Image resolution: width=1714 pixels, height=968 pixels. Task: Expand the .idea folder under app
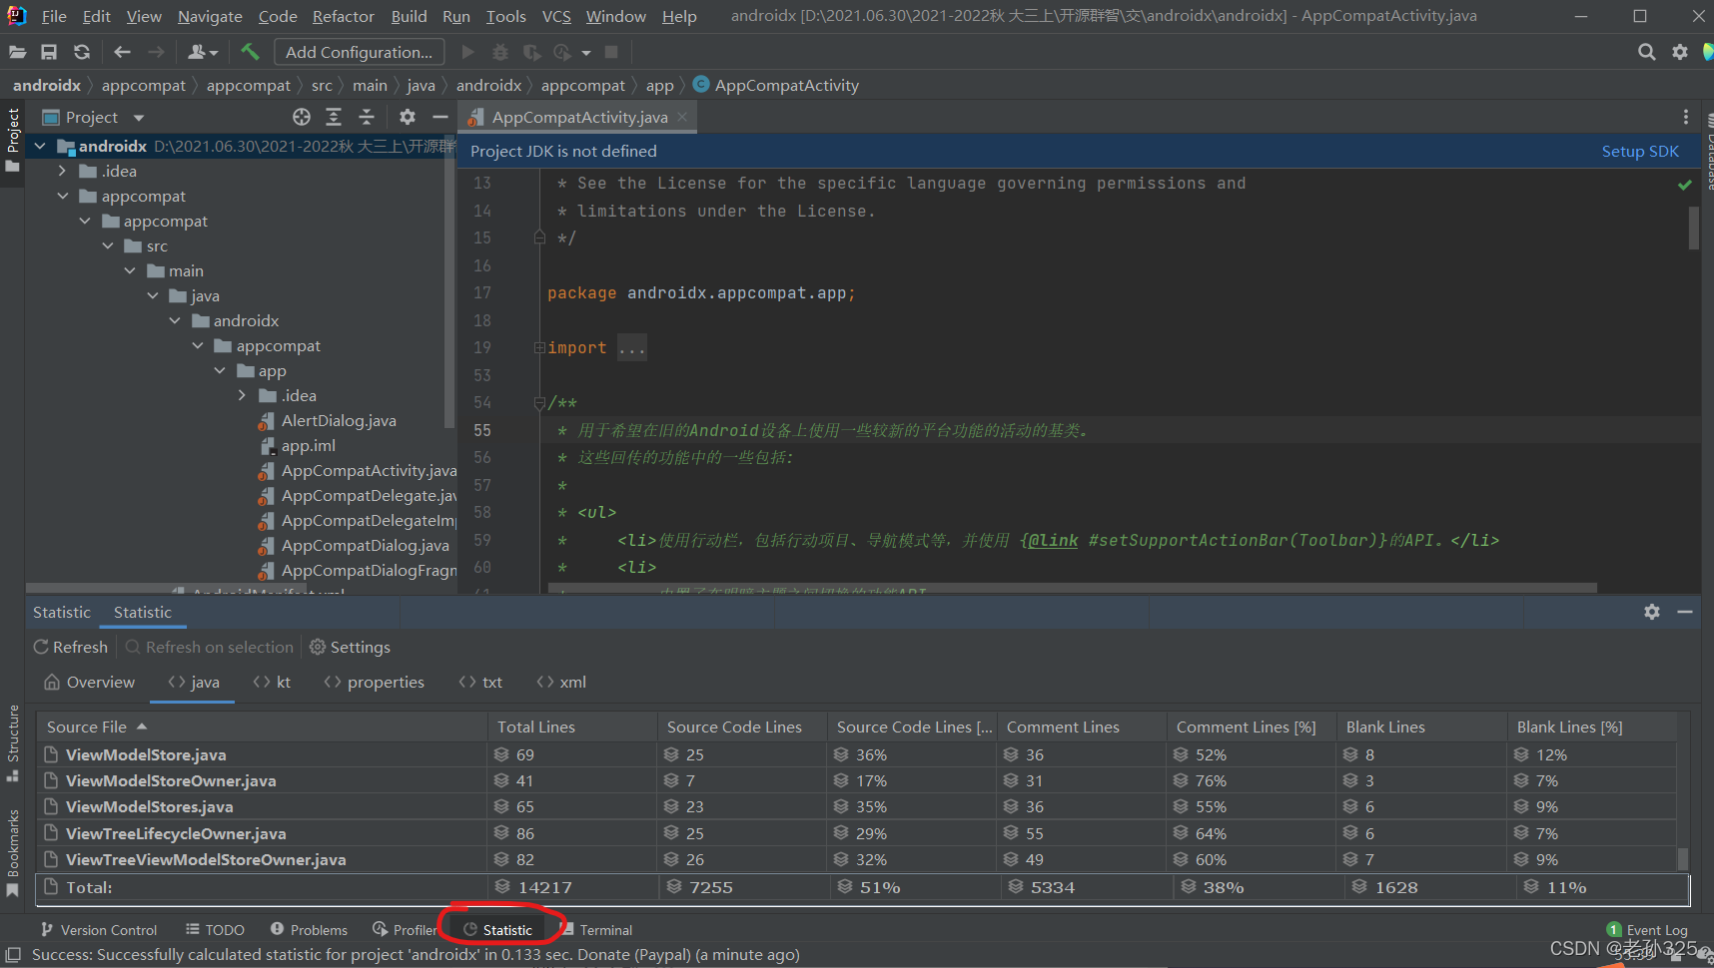(242, 395)
